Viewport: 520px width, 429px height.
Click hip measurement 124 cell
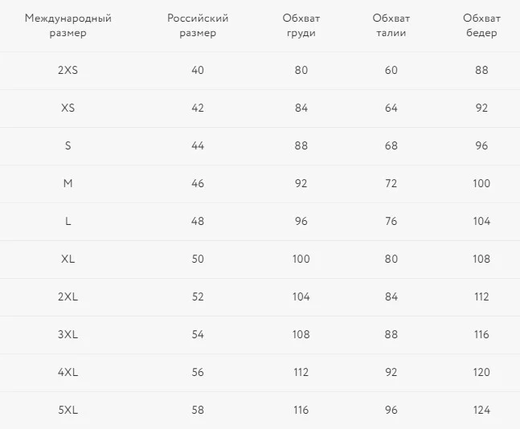[x=481, y=410]
